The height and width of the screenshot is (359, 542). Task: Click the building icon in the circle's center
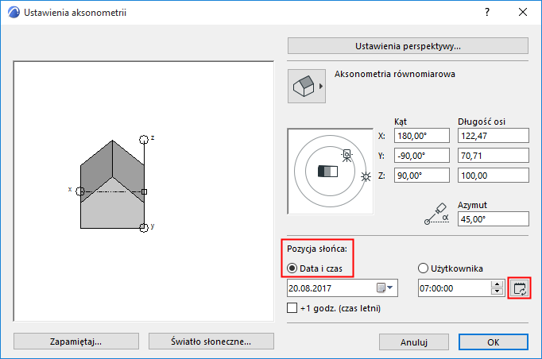click(327, 172)
